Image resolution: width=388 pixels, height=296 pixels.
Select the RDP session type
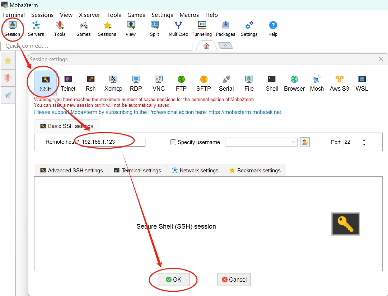pyautogui.click(x=136, y=83)
